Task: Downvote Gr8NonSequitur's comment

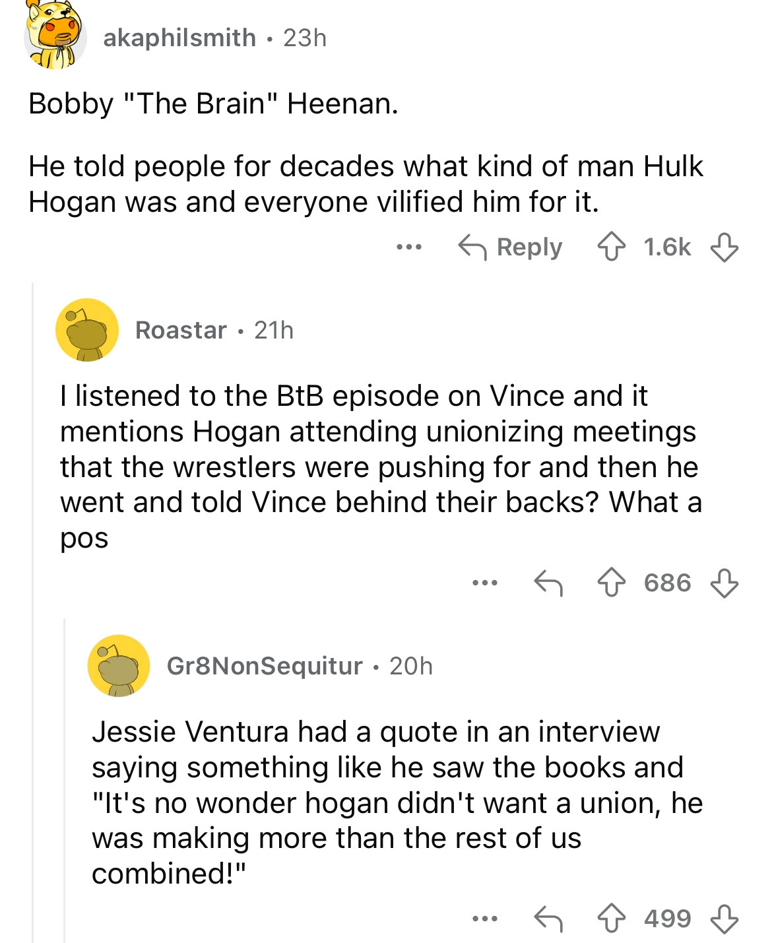Action: pyautogui.click(x=724, y=918)
